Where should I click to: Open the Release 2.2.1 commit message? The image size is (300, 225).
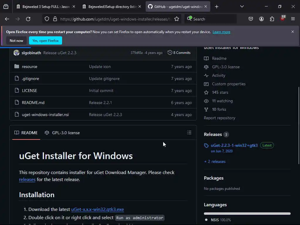tap(100, 103)
